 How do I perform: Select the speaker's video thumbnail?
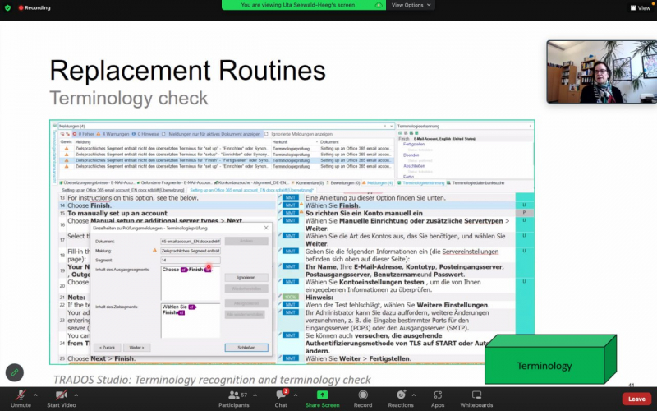click(x=601, y=72)
